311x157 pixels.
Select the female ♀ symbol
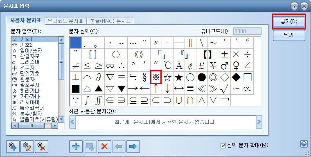(236, 66)
